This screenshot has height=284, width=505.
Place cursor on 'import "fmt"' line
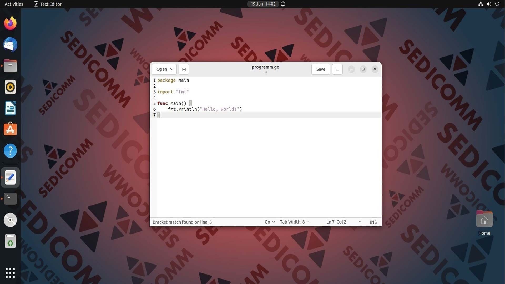point(173,92)
